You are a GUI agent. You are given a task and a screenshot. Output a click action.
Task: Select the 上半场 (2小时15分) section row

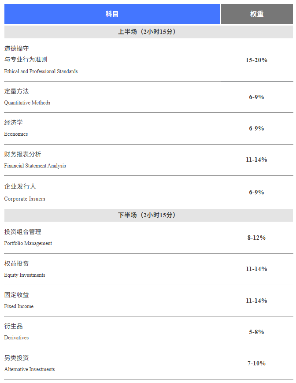[147, 32]
